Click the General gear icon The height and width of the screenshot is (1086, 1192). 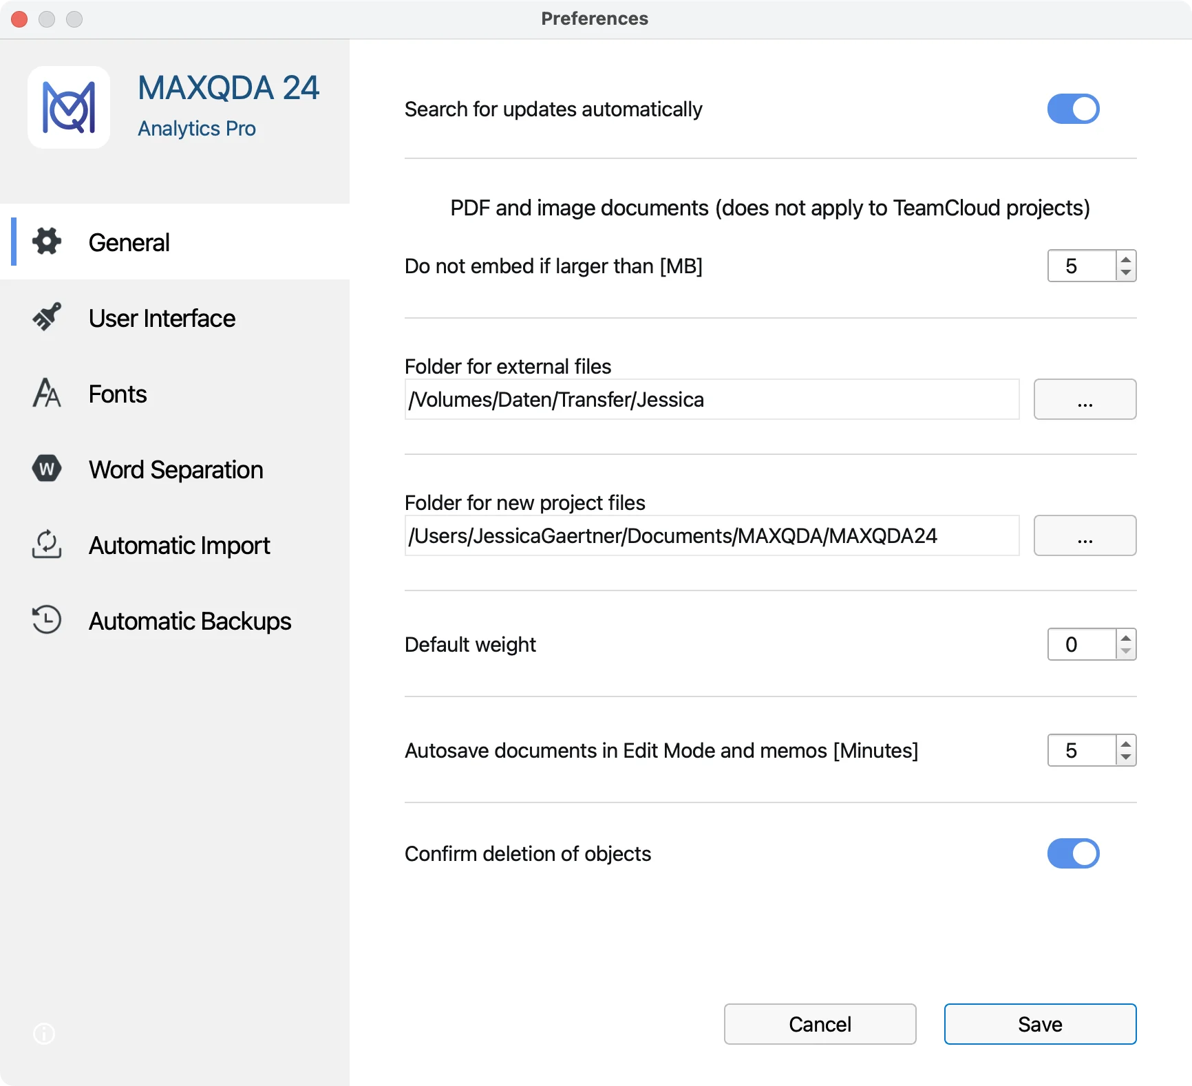pos(47,242)
